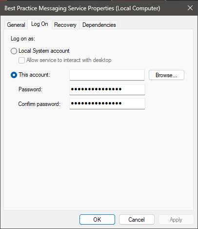
Task: Go to the Dependencies tab
Action: (x=99, y=25)
